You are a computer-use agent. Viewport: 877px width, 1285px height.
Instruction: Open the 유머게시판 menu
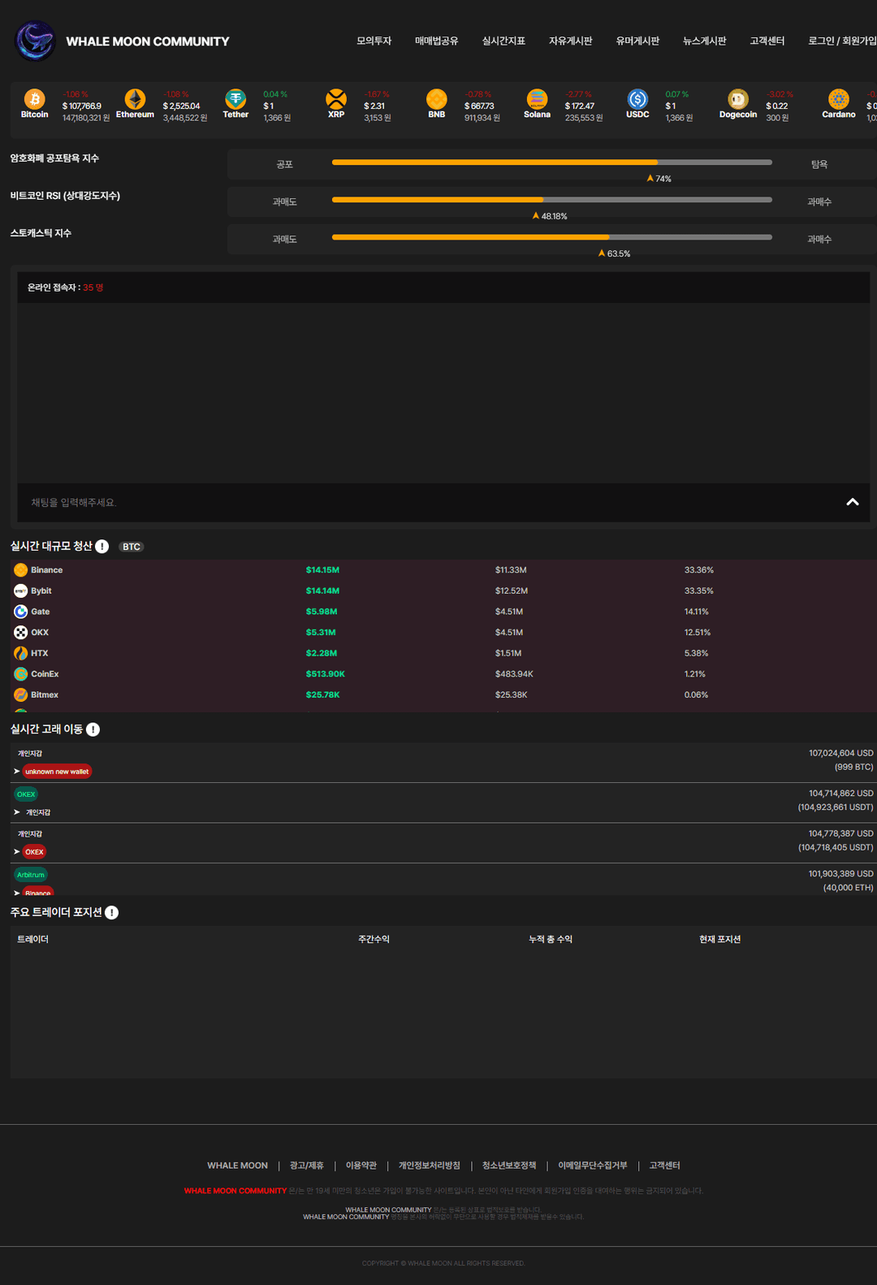point(637,41)
